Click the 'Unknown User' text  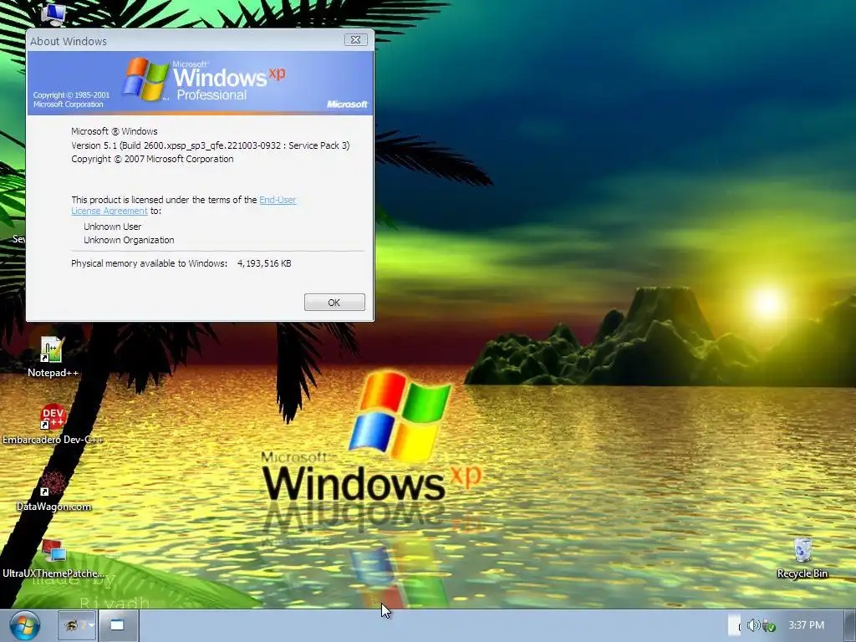tap(113, 227)
